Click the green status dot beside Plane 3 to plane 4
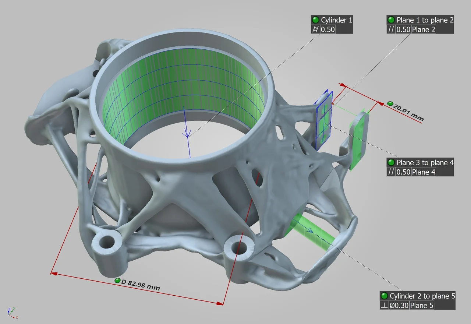Viewport: 471px width, 324px height. 391,162
